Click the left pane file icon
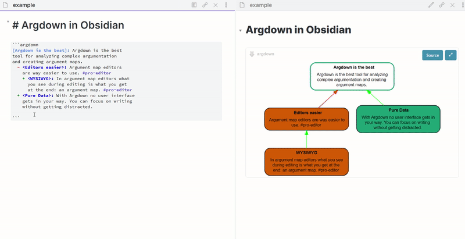This screenshot has height=239, width=465. (x=5, y=5)
